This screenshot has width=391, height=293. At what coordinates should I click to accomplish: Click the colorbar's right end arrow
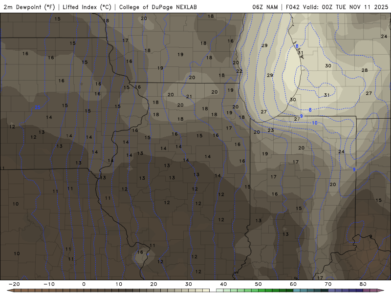[381, 291]
